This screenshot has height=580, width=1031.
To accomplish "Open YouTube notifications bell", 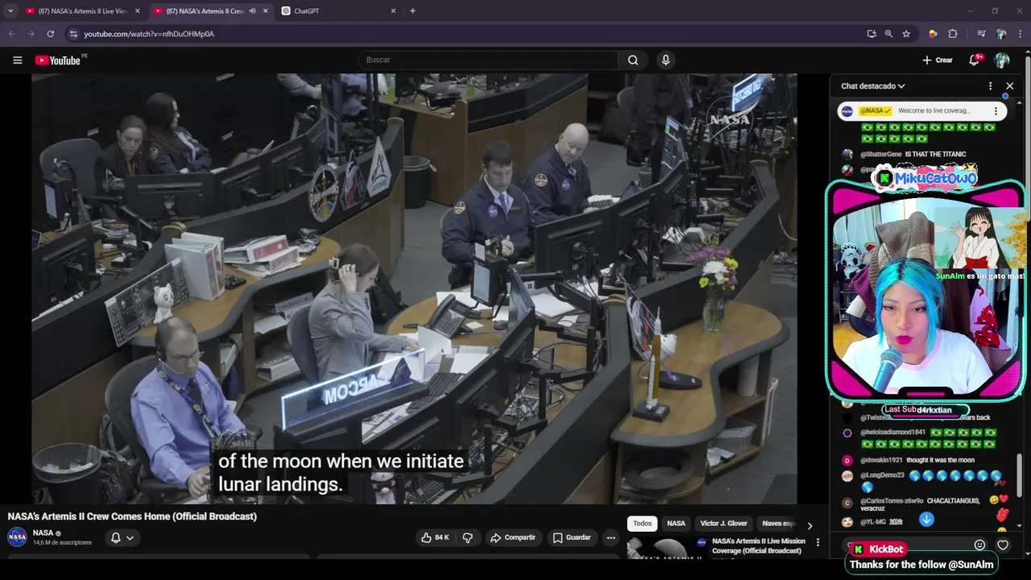I will coord(975,60).
